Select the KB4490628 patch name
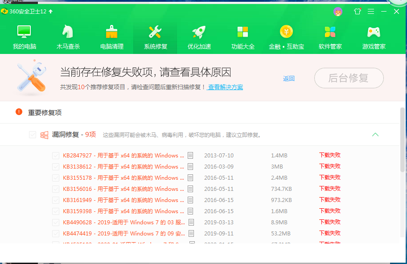Image resolution: width=407 pixels, height=264 pixels. click(124, 223)
